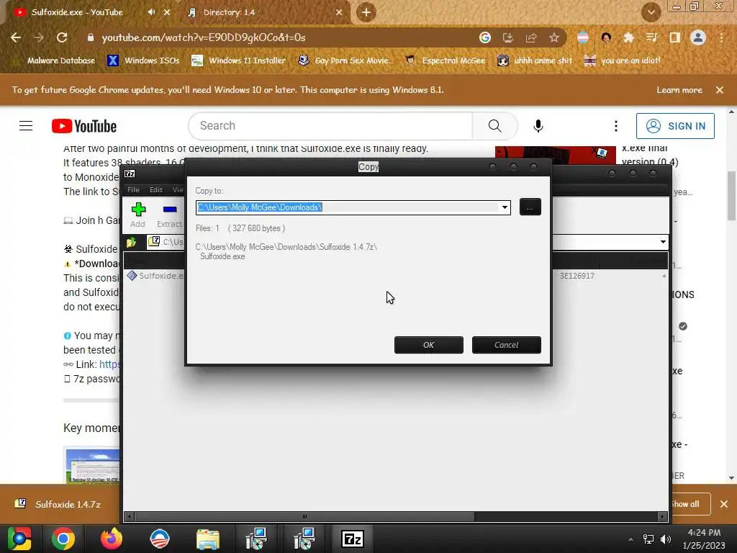Cancel the Copy dialog
737x553 pixels.
pyautogui.click(x=506, y=345)
